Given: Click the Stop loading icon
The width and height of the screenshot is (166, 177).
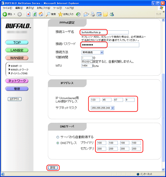Looking at the screenshot, I should [28, 14].
